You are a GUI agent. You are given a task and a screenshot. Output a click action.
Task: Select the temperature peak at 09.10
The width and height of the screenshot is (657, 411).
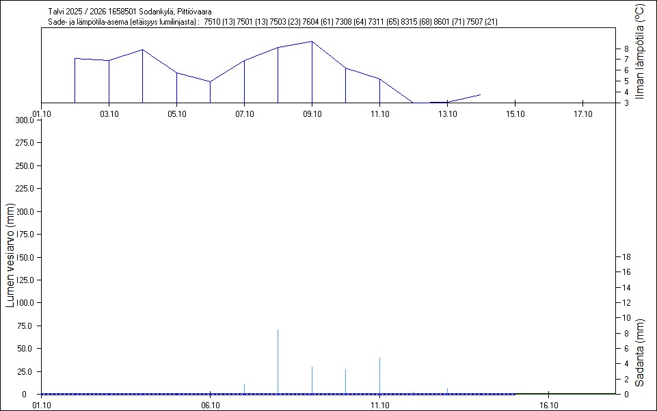[x=312, y=42]
